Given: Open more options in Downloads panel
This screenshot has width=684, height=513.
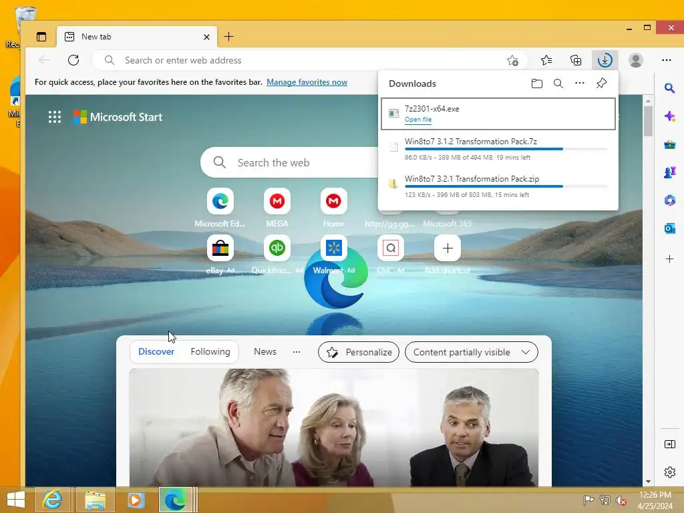Looking at the screenshot, I should (579, 83).
